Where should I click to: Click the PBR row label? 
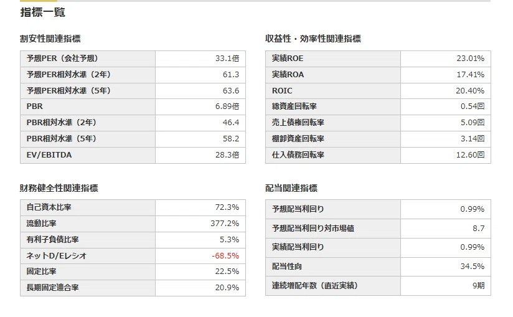coord(35,106)
